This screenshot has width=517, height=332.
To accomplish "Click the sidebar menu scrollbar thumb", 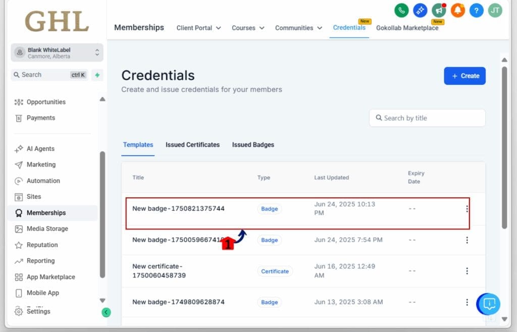I will 102,215.
